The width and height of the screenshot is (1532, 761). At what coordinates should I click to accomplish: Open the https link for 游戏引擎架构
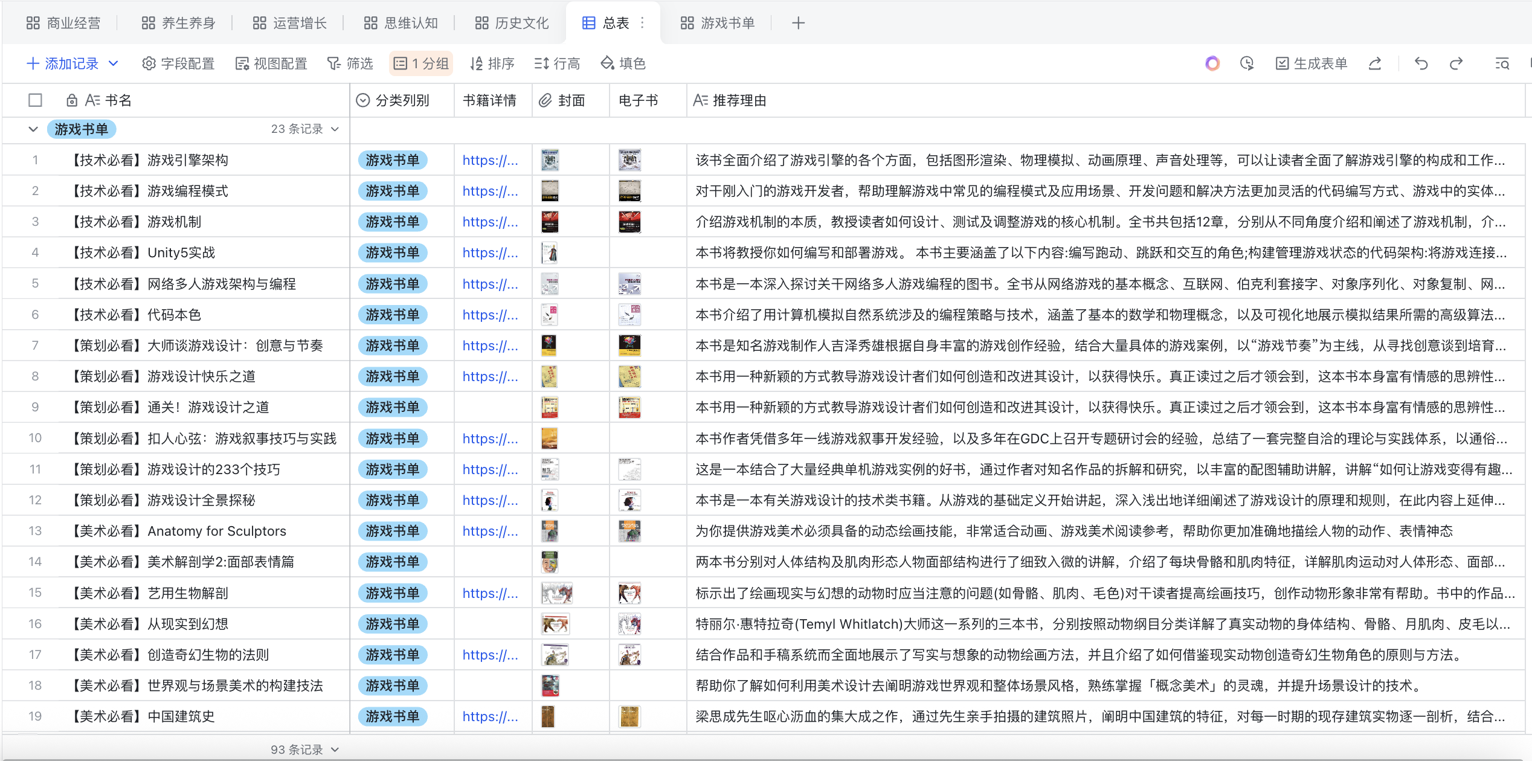tap(490, 160)
